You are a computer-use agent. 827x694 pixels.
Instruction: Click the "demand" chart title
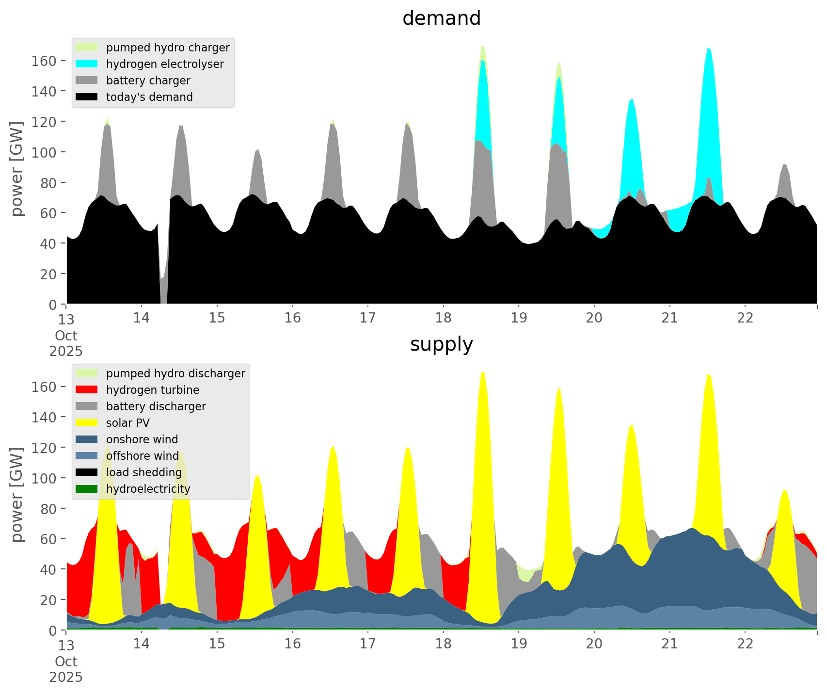[x=441, y=18]
